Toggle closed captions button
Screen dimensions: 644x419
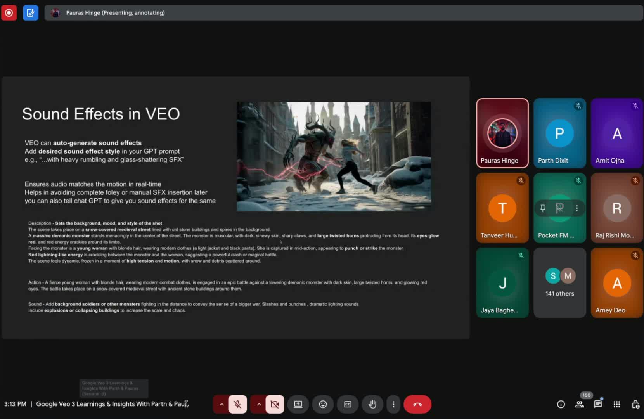[x=348, y=404]
